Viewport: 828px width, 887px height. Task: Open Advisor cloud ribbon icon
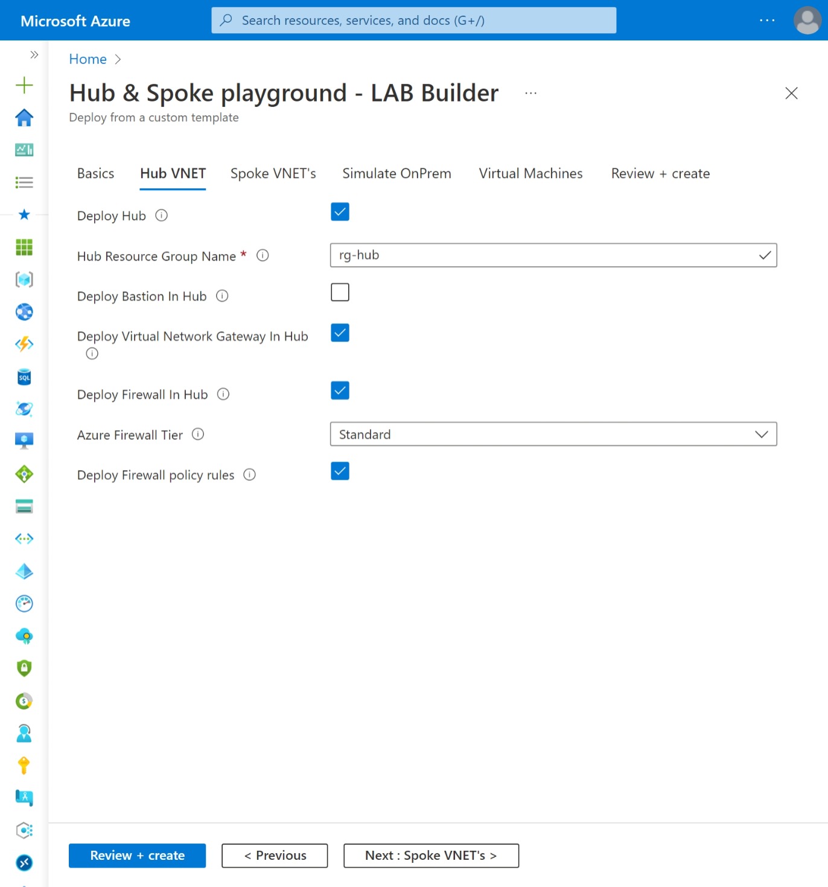click(x=24, y=636)
